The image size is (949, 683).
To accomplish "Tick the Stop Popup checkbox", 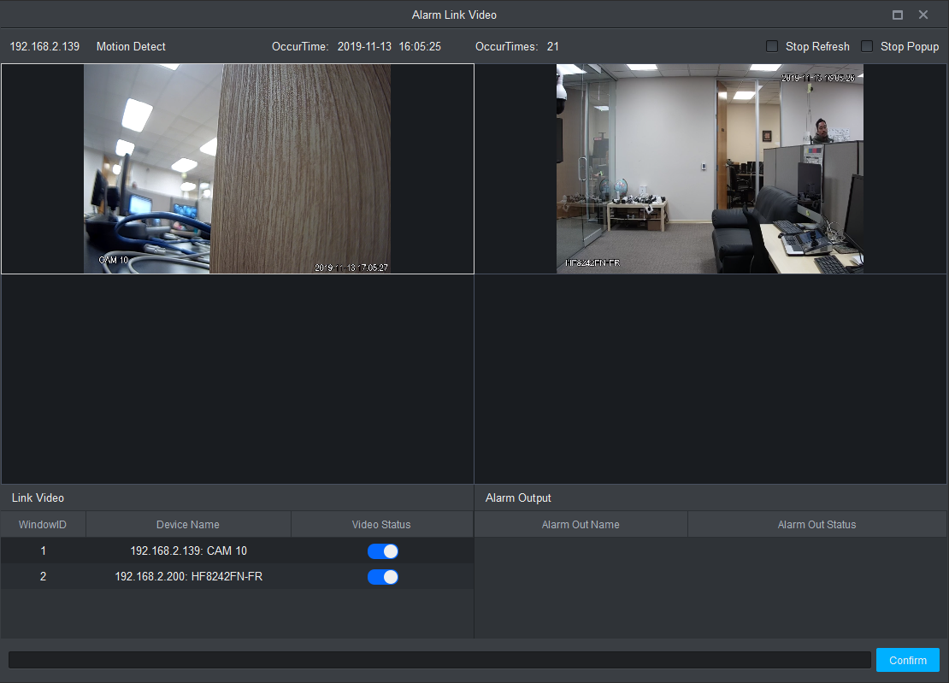I will click(867, 46).
